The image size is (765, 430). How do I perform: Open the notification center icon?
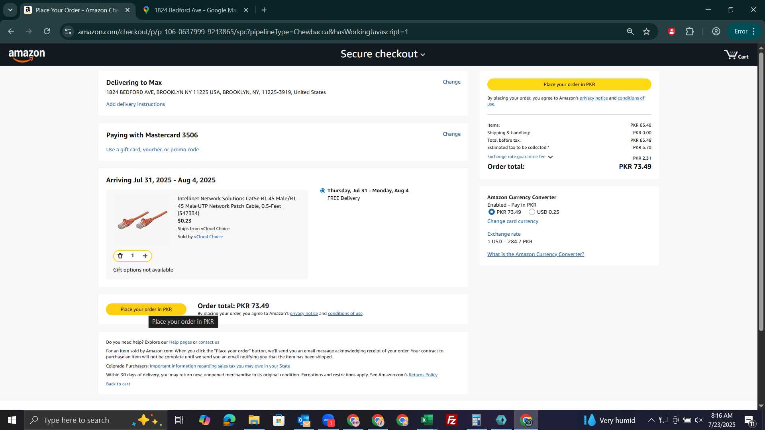[x=749, y=420]
